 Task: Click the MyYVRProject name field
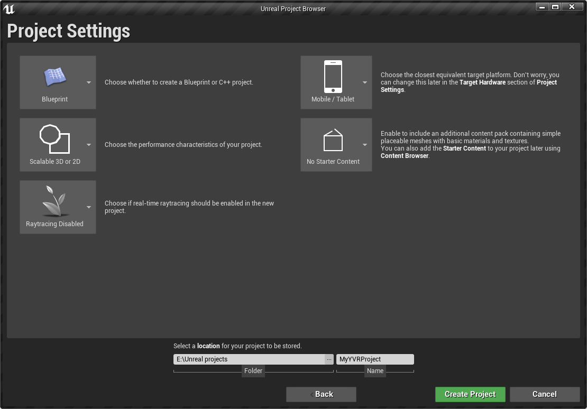tap(375, 359)
